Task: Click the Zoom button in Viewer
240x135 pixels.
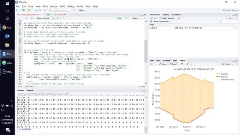Action: click(163, 64)
